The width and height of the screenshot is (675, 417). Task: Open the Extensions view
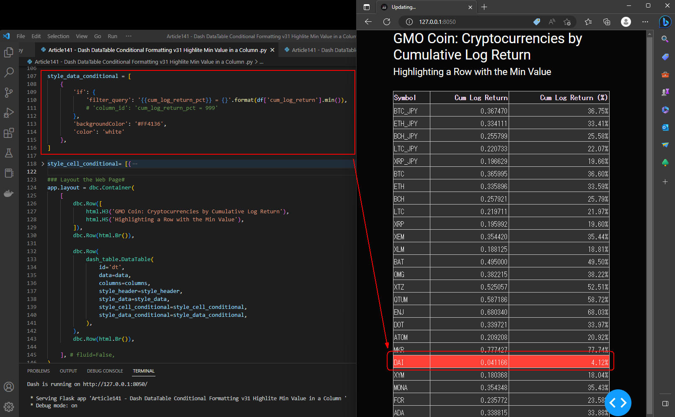pyautogui.click(x=9, y=133)
